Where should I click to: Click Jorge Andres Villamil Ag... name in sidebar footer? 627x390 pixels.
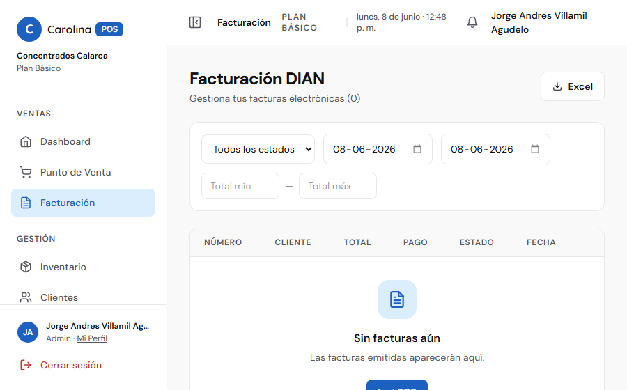[98, 326]
